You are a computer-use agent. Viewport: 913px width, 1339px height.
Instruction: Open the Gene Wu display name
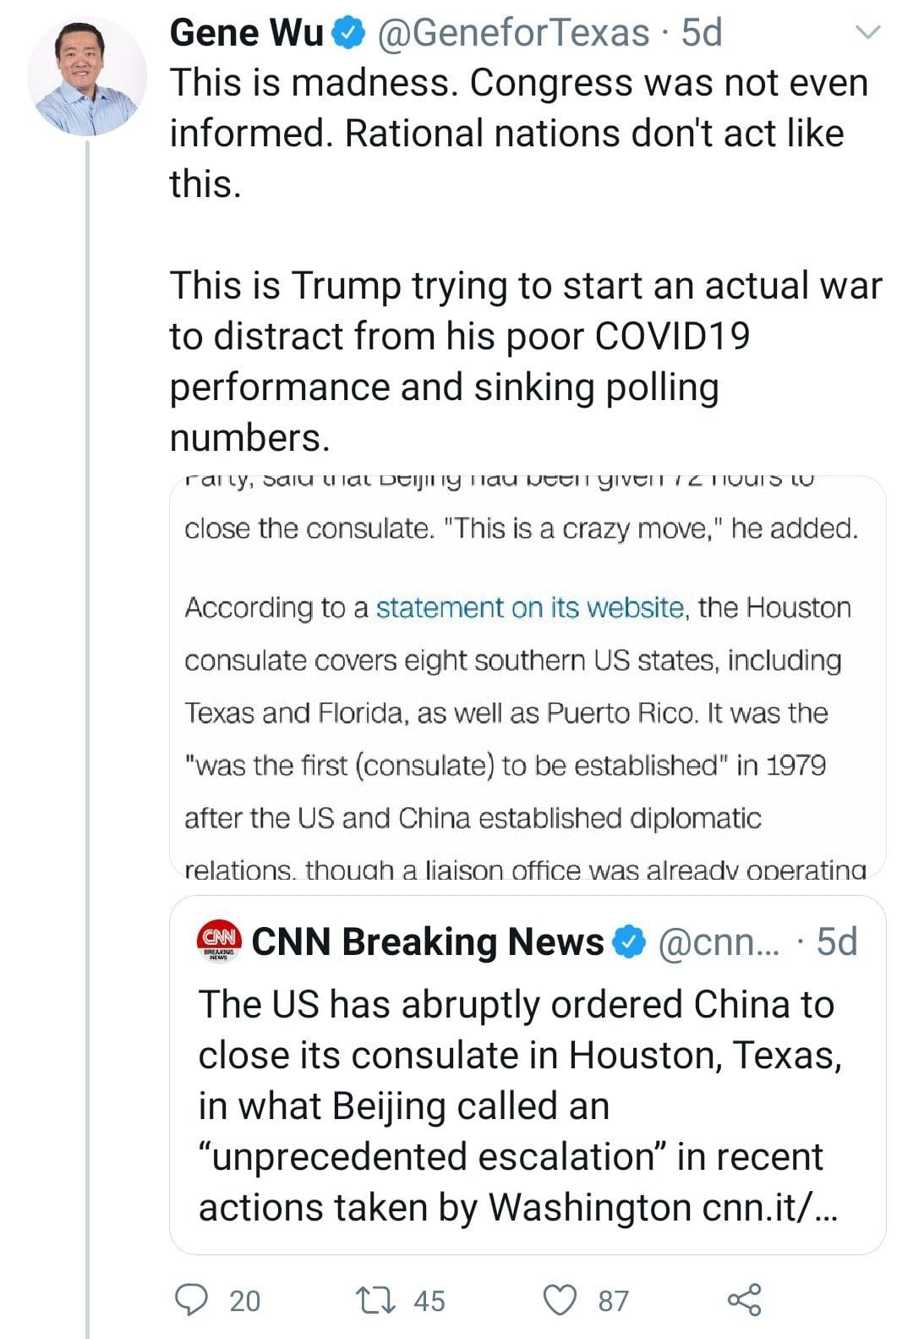click(x=246, y=34)
